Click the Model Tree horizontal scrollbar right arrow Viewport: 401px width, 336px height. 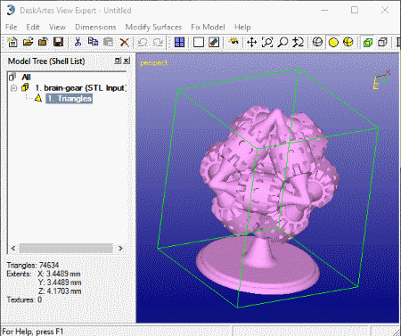pos(120,248)
